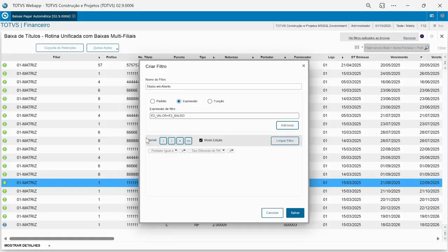The height and width of the screenshot is (252, 448).
Task: Close the Criar Filtro dialog with X
Action: click(x=303, y=66)
